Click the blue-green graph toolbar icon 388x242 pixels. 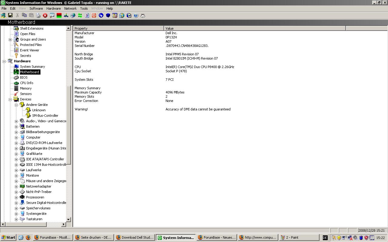(x=66, y=15)
